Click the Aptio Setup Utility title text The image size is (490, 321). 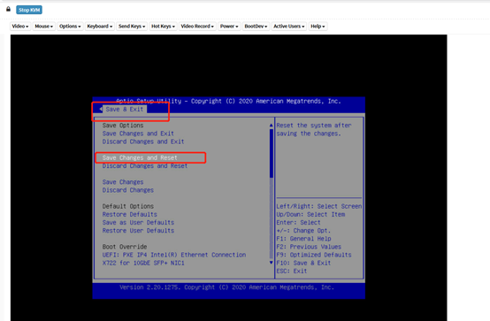tap(228, 101)
